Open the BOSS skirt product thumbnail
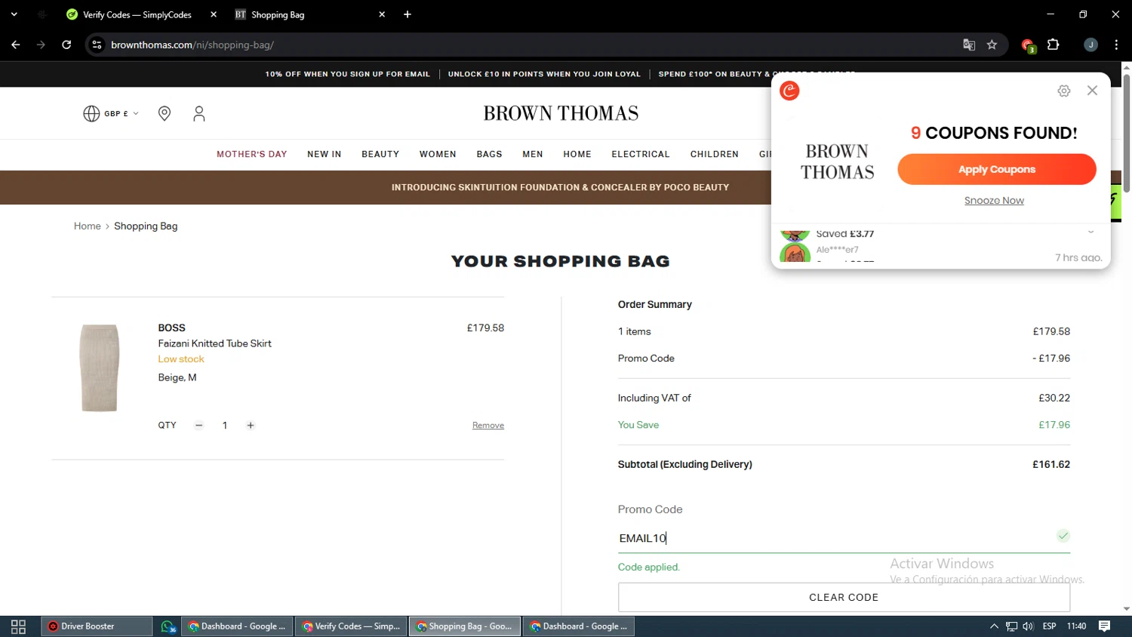The height and width of the screenshot is (637, 1132). 100,368
